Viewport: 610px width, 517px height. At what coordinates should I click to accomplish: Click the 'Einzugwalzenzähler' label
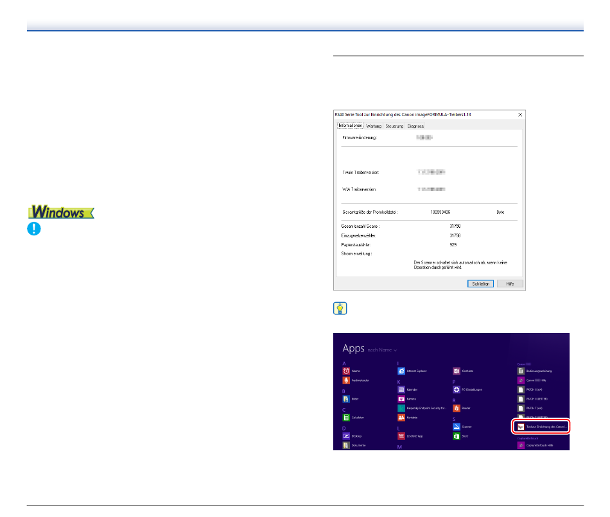(x=358, y=235)
